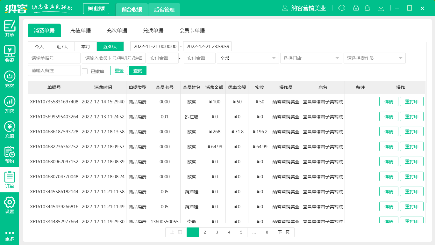
Task: Open the 选择门店 store dropdown
Action: tap(310, 58)
